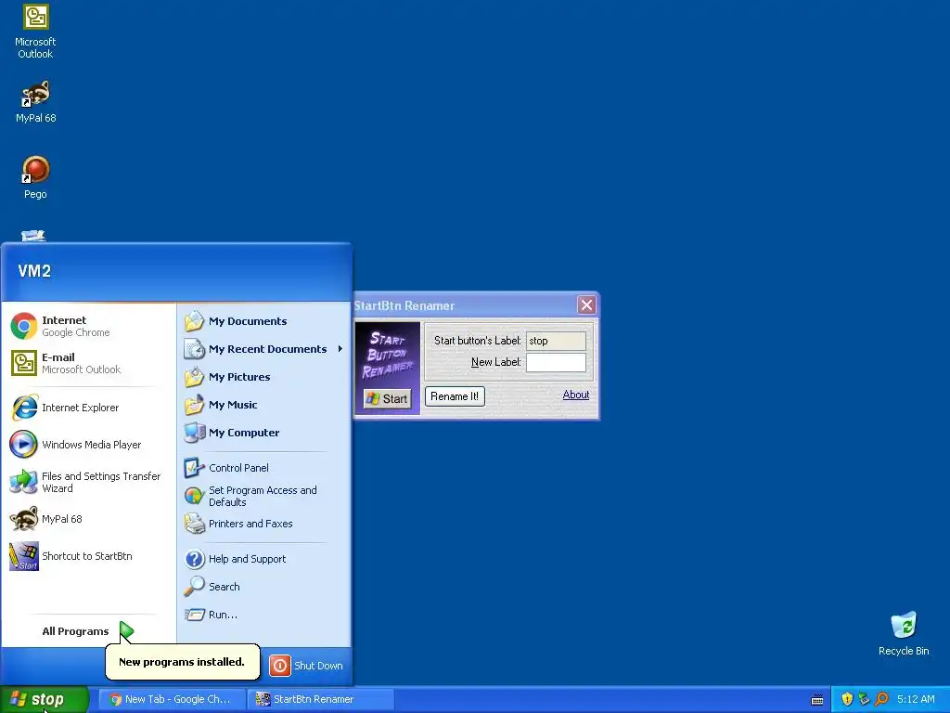Switch to StartBtn Renamer taskbar item
Screen dimensions: 950x713
[x=321, y=699]
